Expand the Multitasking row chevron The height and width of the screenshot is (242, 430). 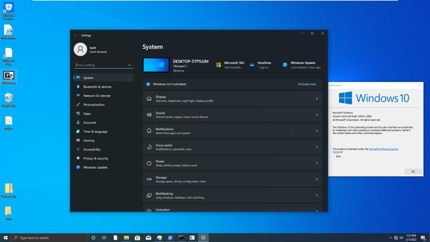coord(317,196)
